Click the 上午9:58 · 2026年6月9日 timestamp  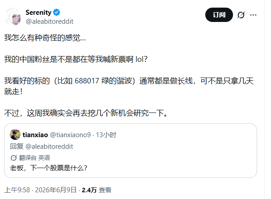(x=40, y=190)
